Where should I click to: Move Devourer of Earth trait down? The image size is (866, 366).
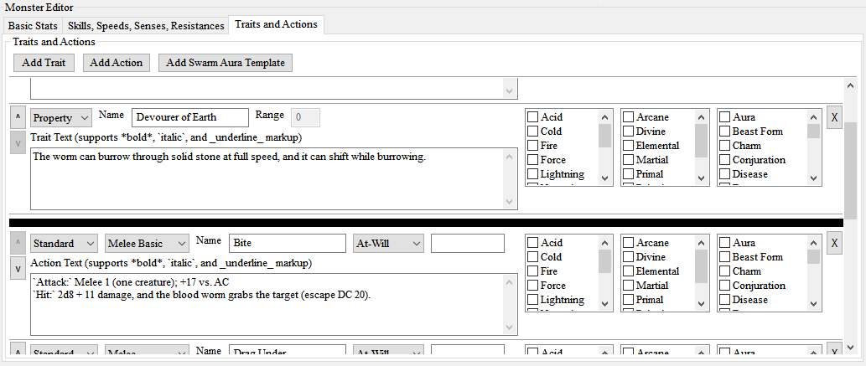click(x=18, y=142)
